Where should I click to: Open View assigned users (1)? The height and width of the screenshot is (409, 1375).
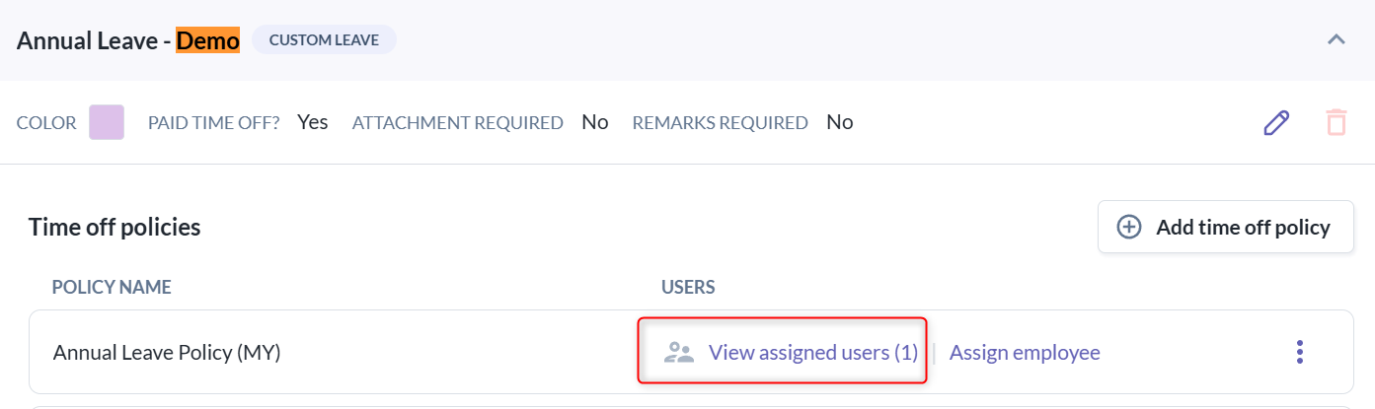pos(813,353)
